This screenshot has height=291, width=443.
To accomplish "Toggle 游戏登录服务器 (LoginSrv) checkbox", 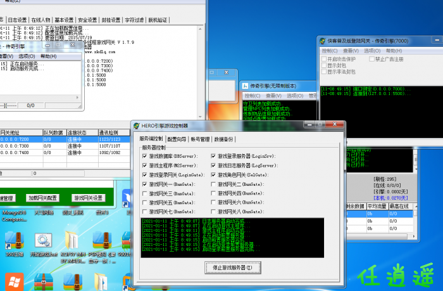I will pos(213,156).
